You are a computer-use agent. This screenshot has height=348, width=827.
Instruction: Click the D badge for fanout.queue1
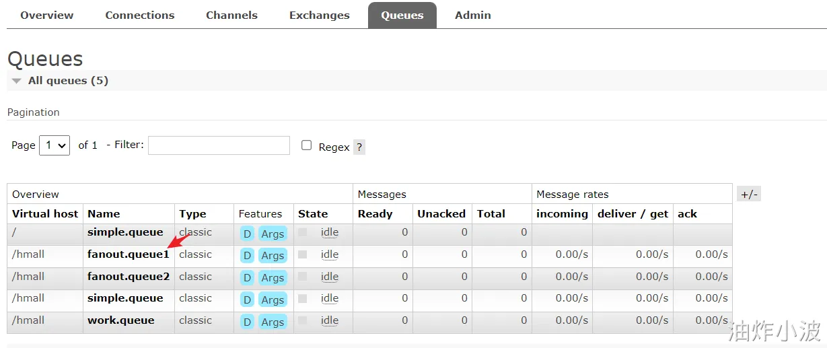(247, 256)
